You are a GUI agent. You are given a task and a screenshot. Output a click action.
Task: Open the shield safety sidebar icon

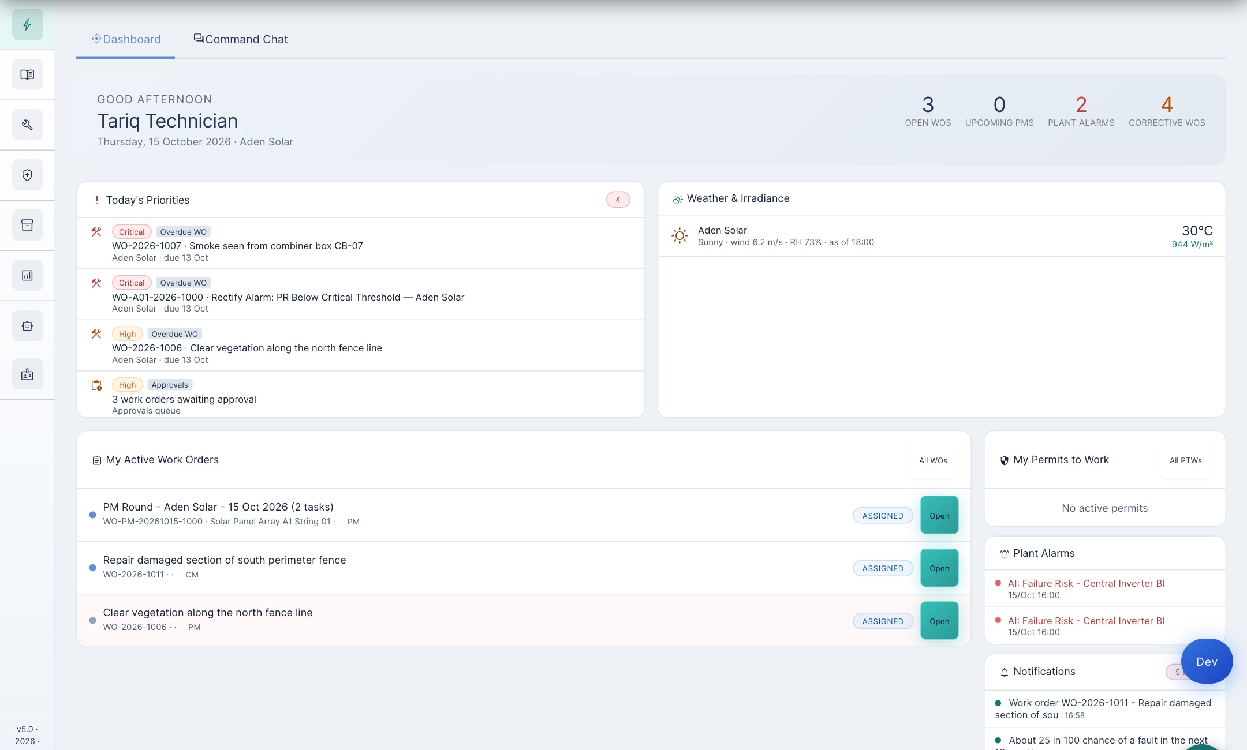(x=27, y=175)
